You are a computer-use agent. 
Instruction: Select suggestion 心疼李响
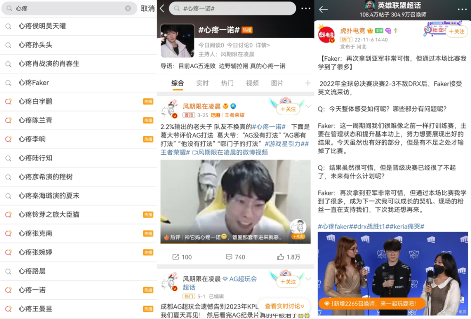tap(78, 139)
